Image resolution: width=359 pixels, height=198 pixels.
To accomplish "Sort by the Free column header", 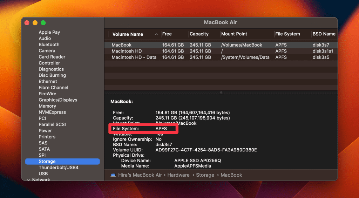I will 167,34.
